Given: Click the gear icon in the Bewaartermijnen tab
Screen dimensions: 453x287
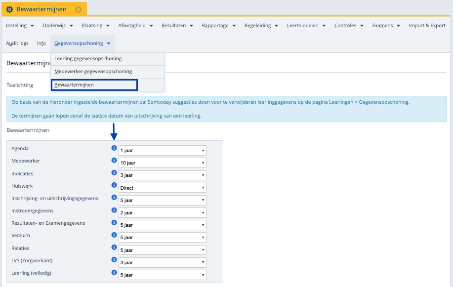Looking at the screenshot, I should (9, 9).
